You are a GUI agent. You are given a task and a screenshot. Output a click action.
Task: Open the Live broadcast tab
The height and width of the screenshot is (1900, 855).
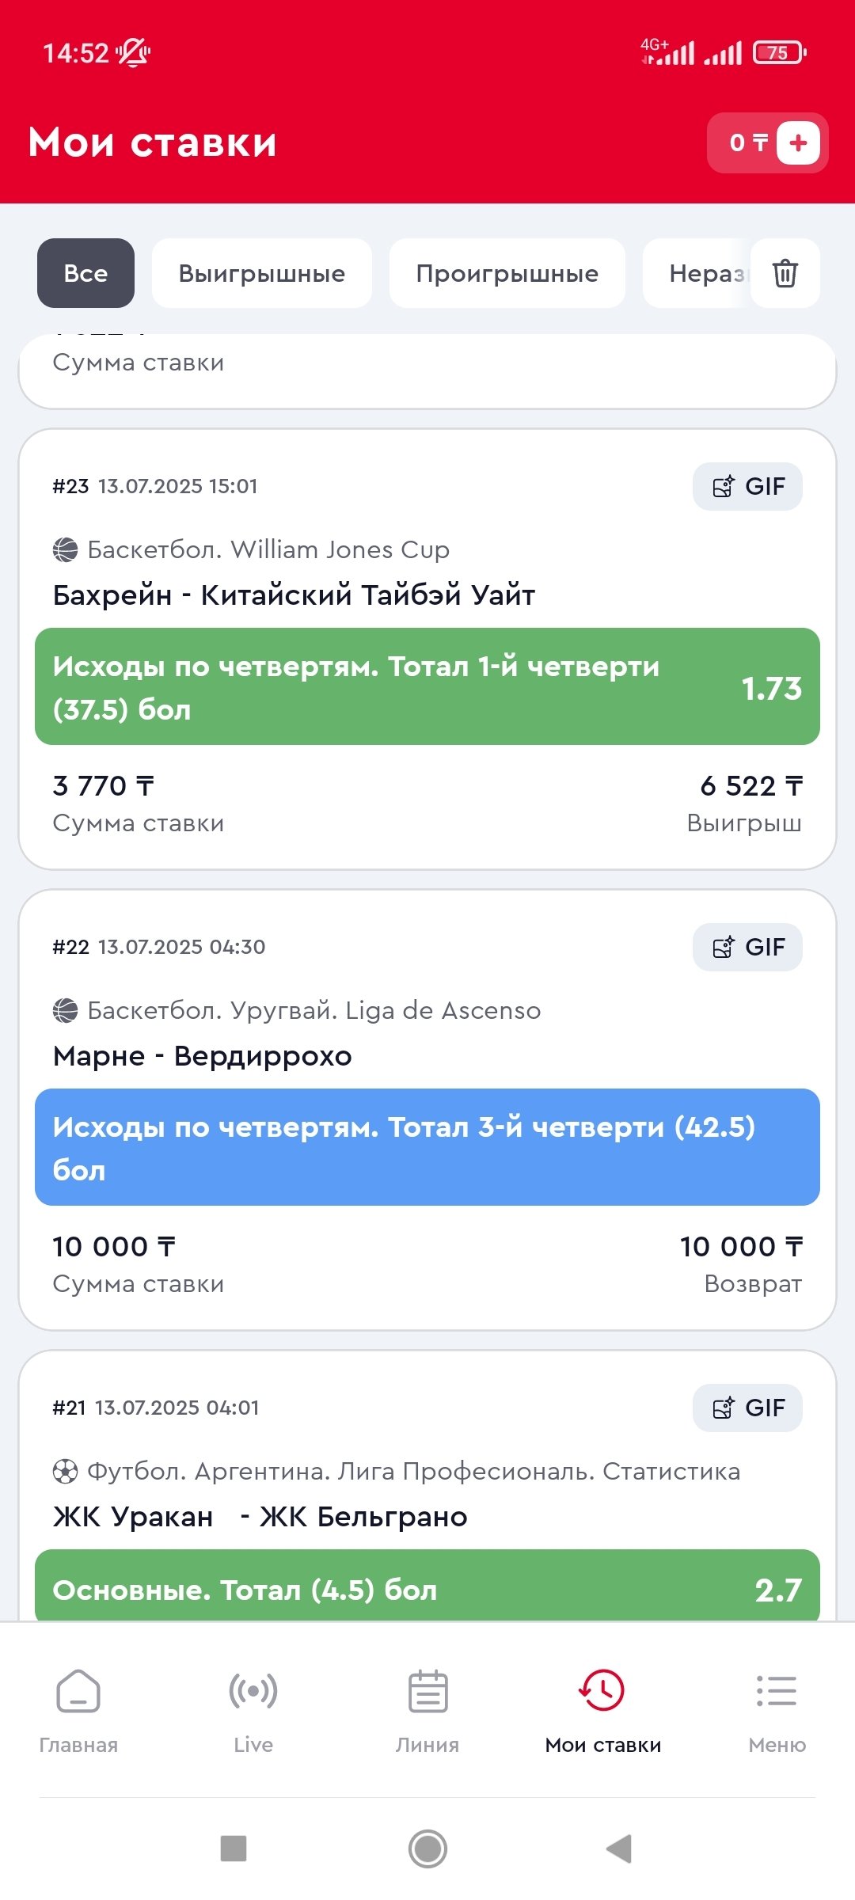click(x=253, y=1710)
